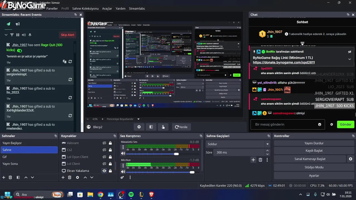Screen dimensions: 356x200
Task: Pause the alert queue with the pause icon
Action: 18,35
